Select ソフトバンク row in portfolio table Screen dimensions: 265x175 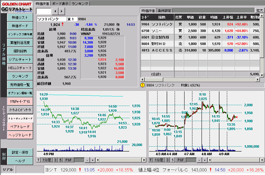(x=200, y=24)
